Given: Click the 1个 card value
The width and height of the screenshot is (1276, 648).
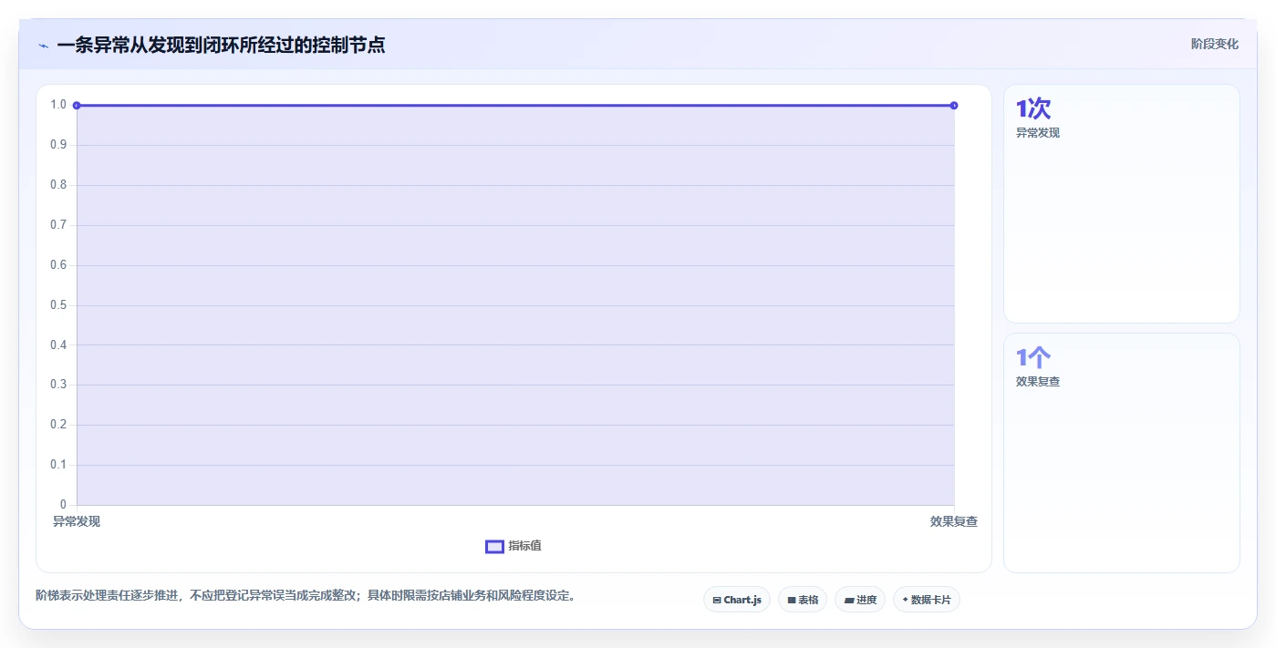Looking at the screenshot, I should tap(1033, 357).
